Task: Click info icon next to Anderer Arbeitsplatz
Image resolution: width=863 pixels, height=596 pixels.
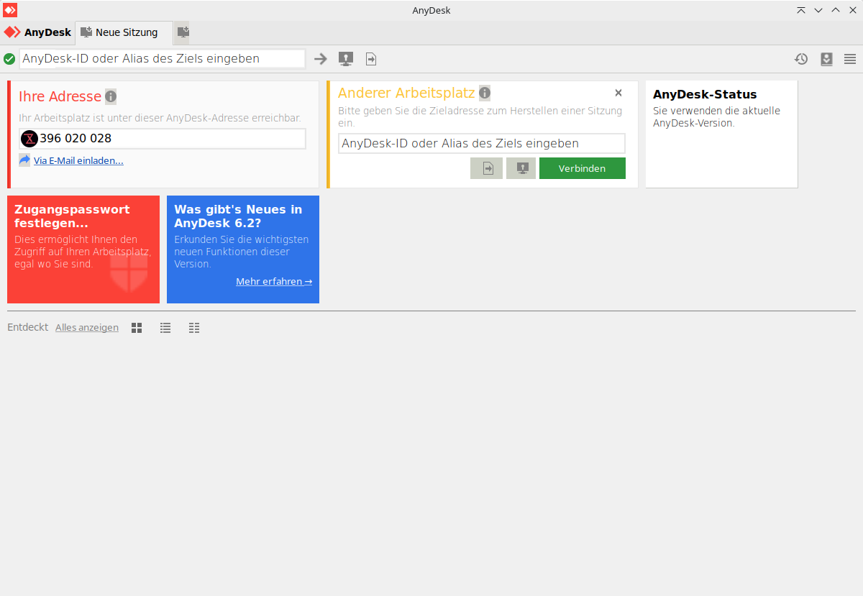Action: (485, 93)
